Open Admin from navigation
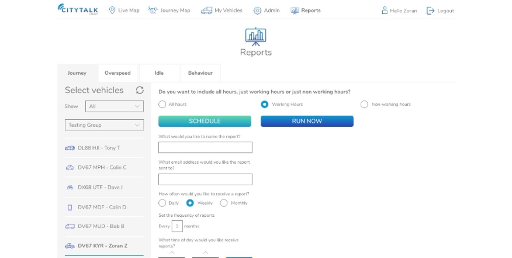Image resolution: width=512 pixels, height=258 pixels. (x=267, y=11)
